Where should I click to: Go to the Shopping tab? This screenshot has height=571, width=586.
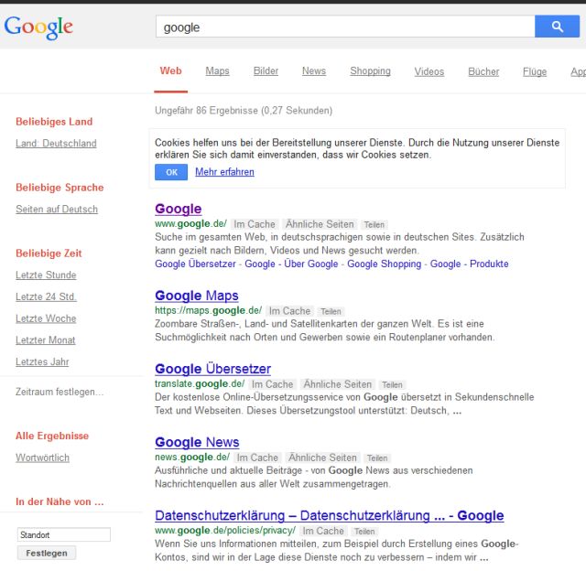pos(370,71)
